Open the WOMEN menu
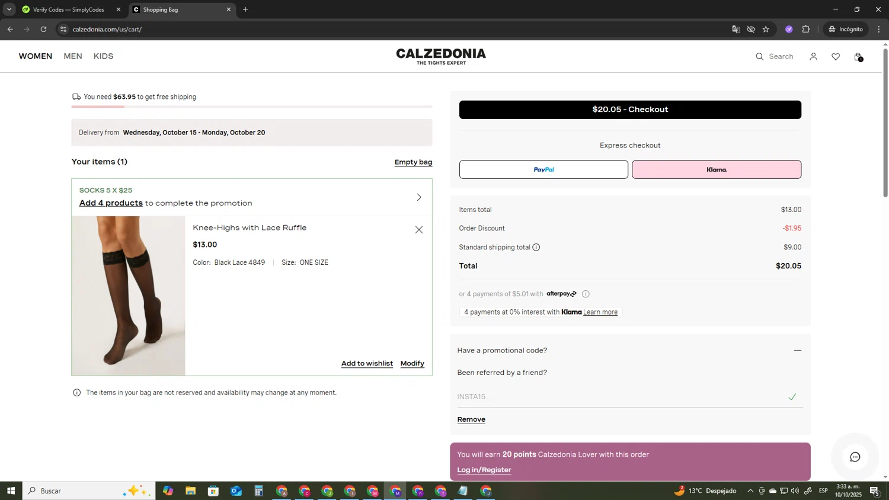 pyautogui.click(x=36, y=56)
